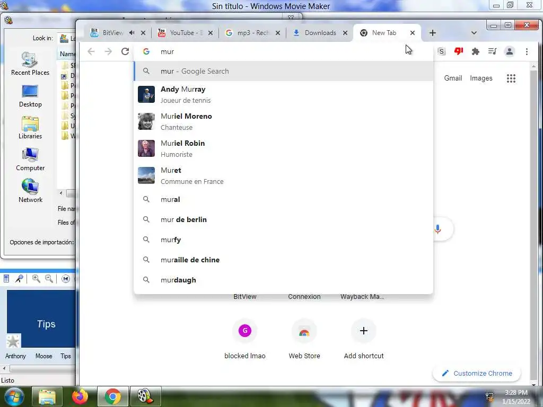This screenshot has height=407, width=543.
Task: Open the 'blocked lmao' shortcut
Action: tap(245, 340)
